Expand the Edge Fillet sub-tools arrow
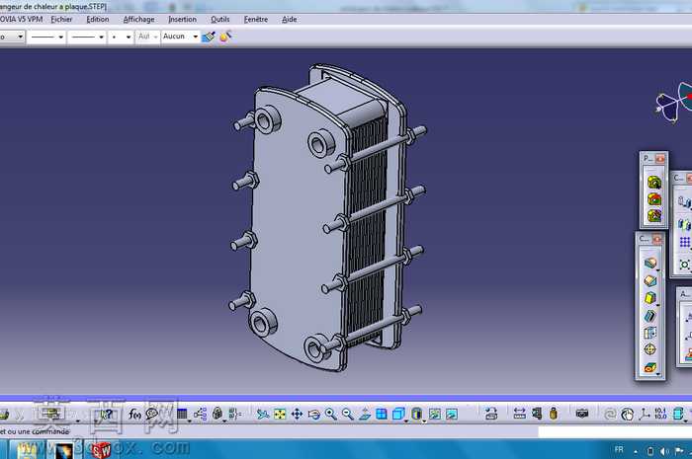692x459 pixels. [658, 270]
